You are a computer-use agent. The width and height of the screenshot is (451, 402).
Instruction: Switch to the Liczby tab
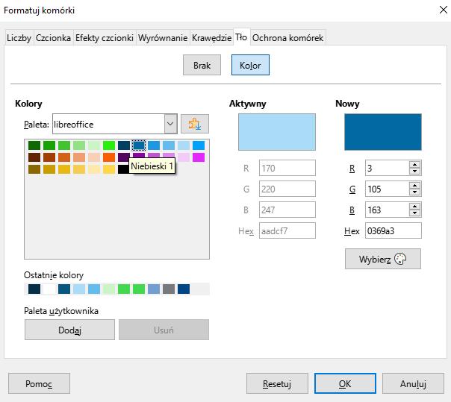point(19,37)
